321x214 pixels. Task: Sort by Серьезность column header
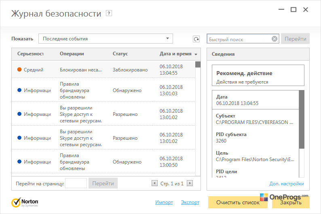30,54
